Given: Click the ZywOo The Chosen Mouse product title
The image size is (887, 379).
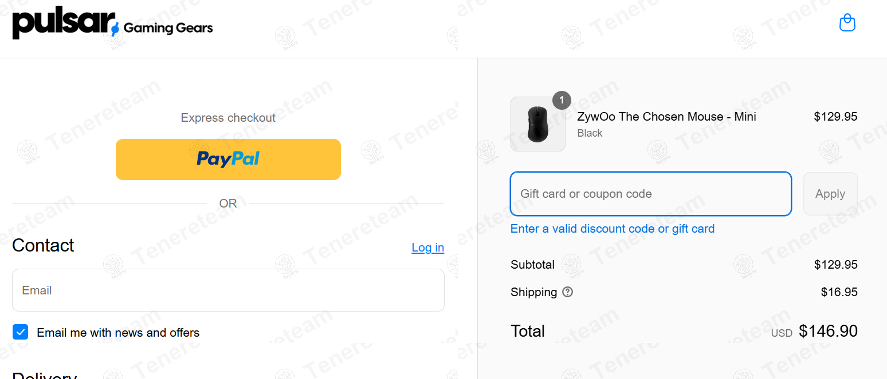Looking at the screenshot, I should [666, 116].
